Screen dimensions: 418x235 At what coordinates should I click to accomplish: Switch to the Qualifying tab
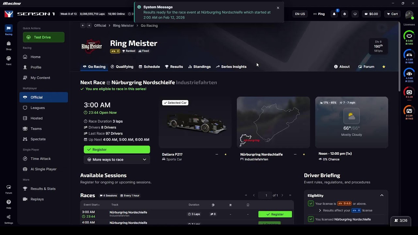(122, 67)
